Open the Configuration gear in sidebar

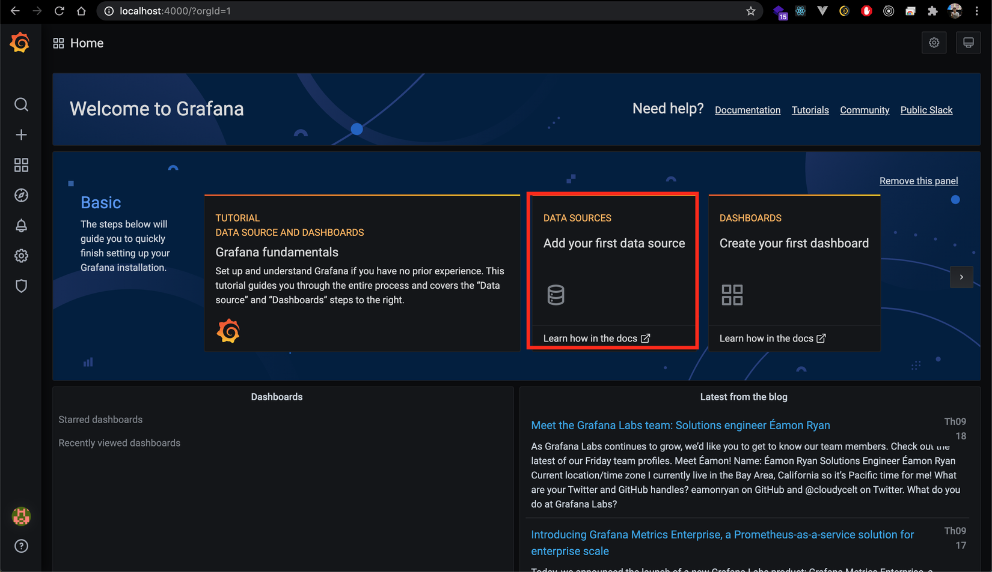[21, 256]
